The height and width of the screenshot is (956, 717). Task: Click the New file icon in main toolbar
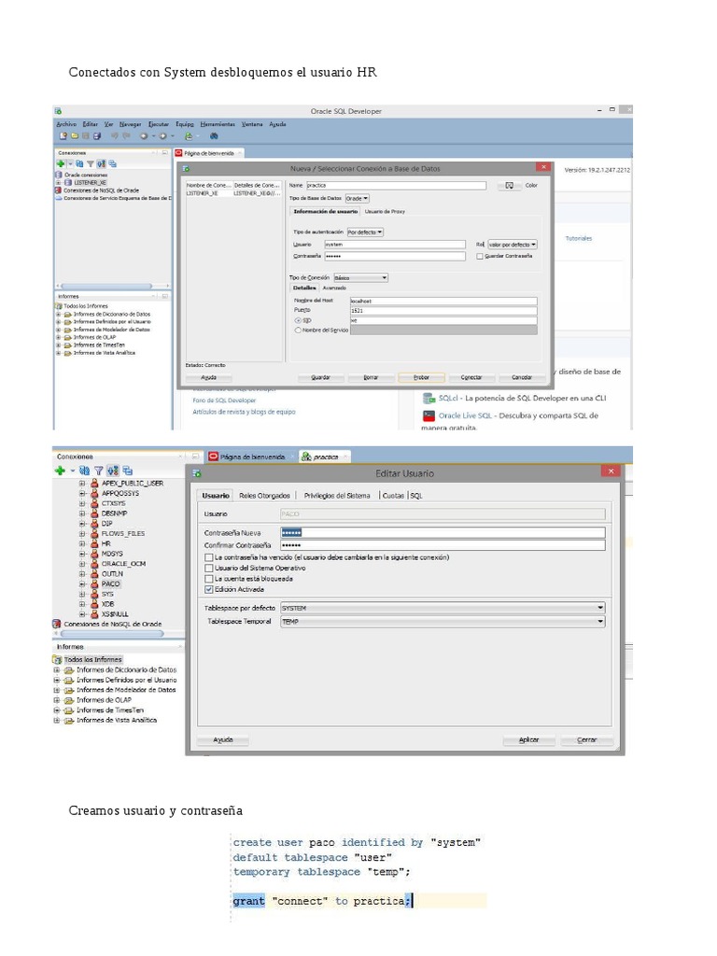pos(63,136)
